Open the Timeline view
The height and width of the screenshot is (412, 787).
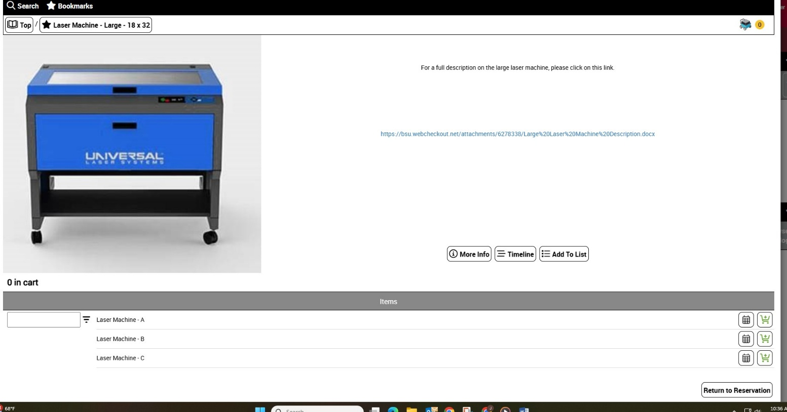pos(515,254)
